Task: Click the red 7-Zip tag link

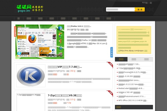Action: pos(69,103)
